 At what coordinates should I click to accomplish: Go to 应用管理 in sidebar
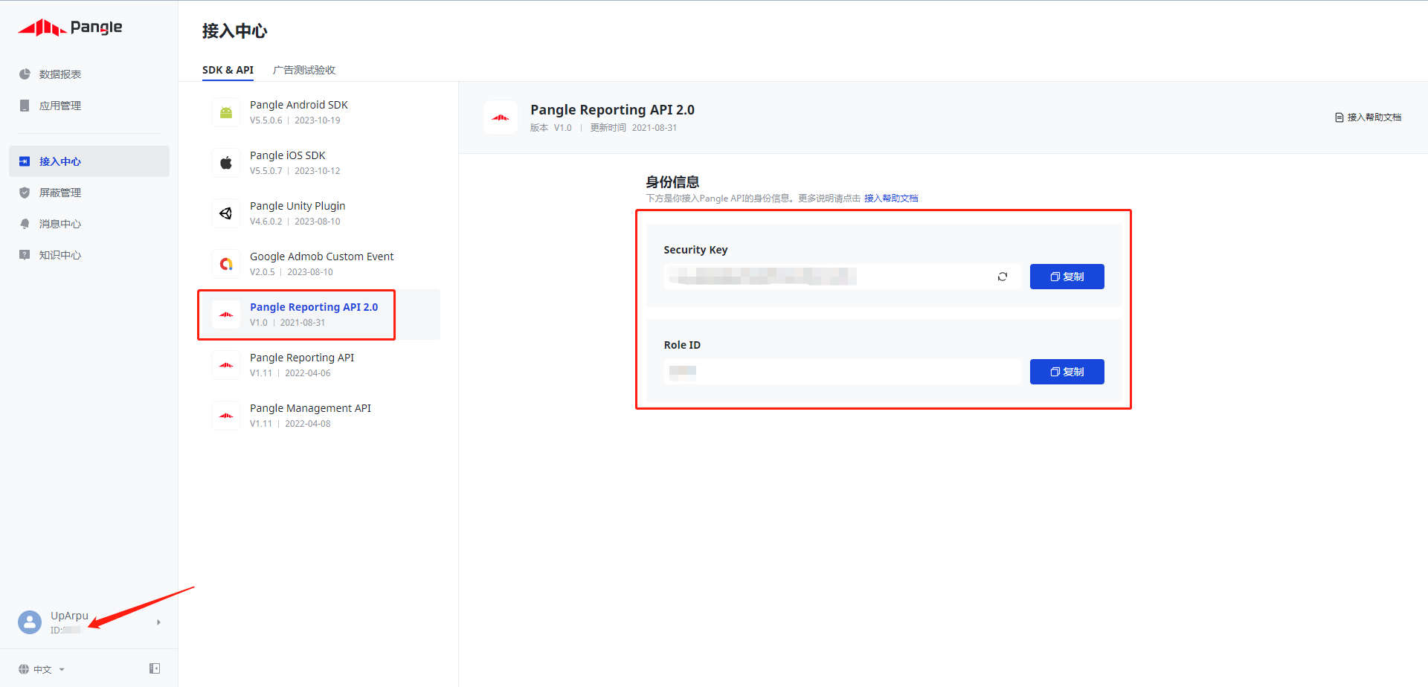[59, 106]
